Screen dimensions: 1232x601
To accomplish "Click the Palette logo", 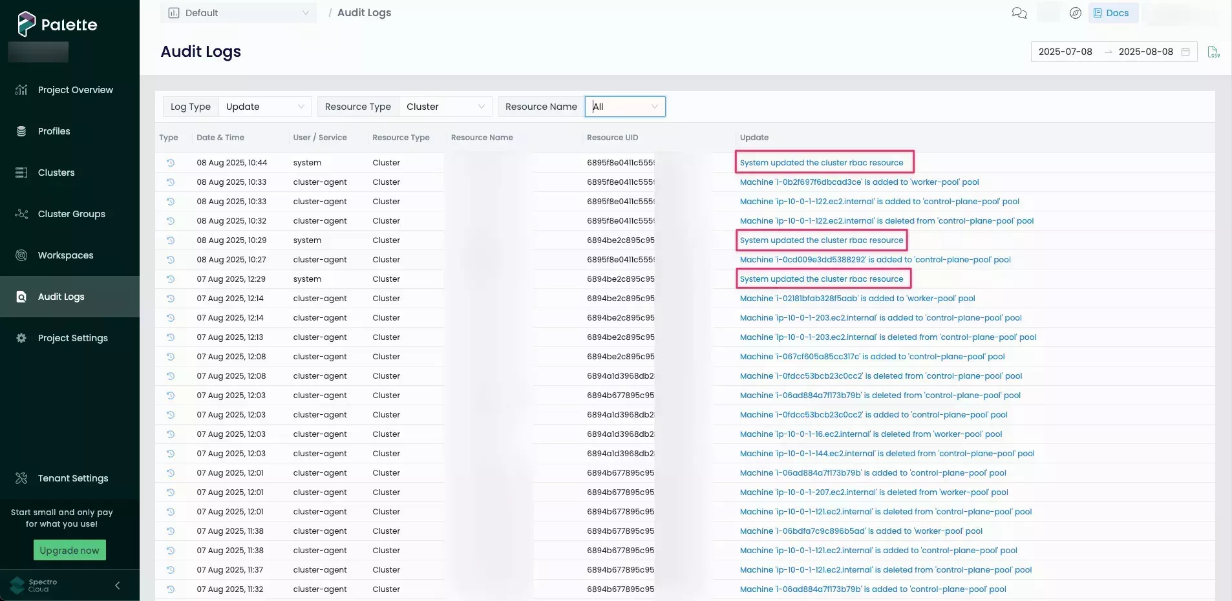I will tap(58, 24).
